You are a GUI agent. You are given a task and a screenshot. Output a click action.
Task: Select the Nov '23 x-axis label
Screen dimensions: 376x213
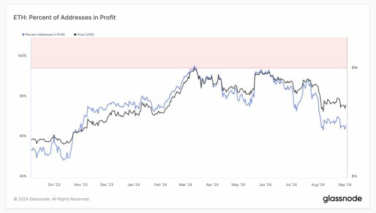click(80, 184)
